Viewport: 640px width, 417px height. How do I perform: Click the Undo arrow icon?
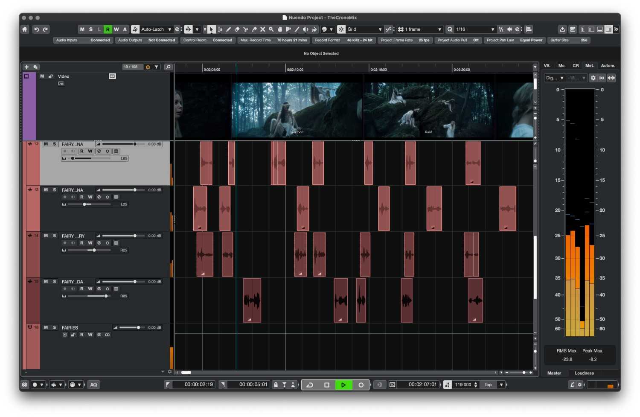click(x=36, y=29)
